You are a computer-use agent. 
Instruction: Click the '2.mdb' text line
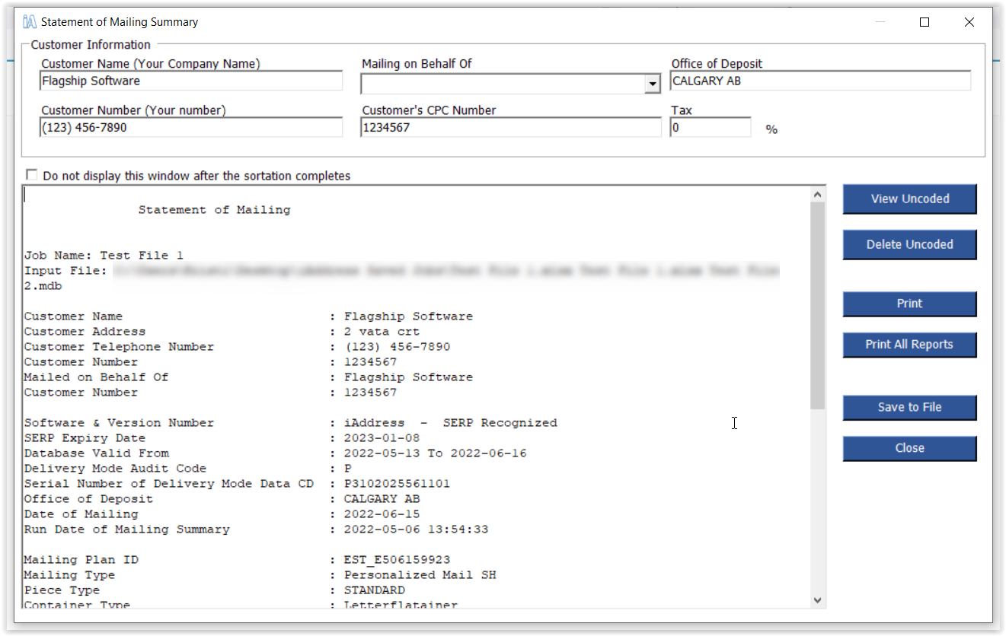point(43,286)
